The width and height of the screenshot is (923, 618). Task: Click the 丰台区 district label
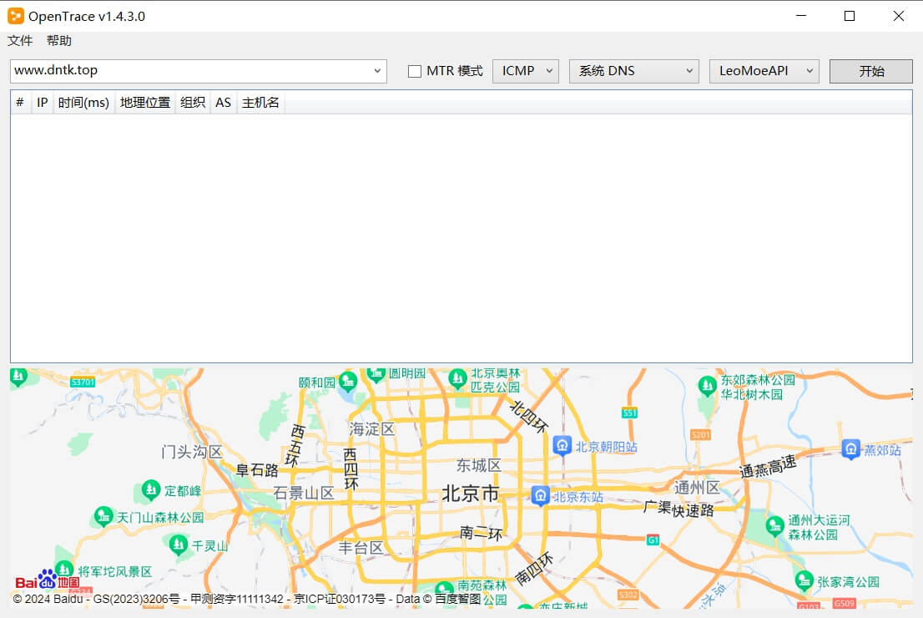[x=361, y=548]
